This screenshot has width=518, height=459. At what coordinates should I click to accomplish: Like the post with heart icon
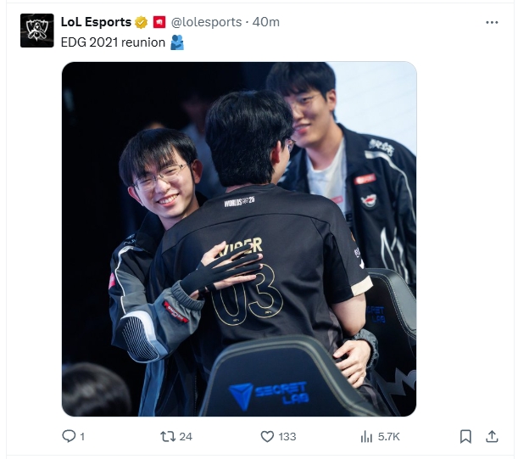[x=267, y=436]
